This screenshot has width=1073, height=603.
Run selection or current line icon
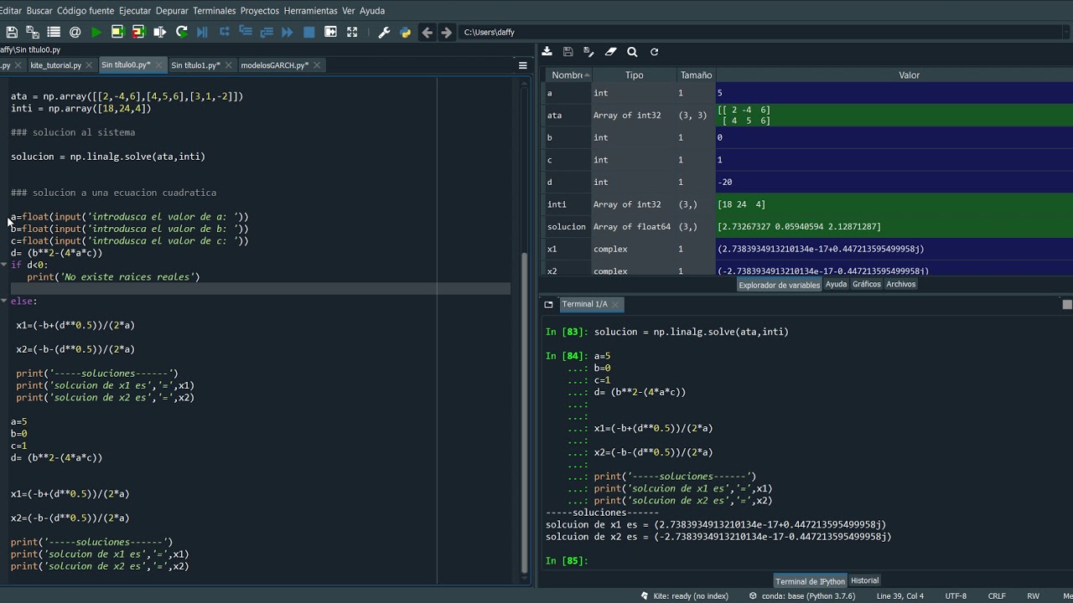click(159, 32)
